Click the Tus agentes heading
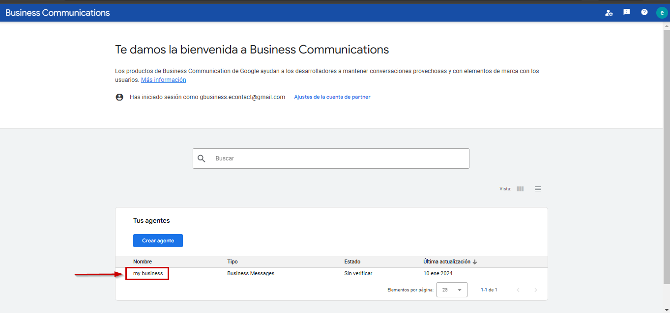 151,221
